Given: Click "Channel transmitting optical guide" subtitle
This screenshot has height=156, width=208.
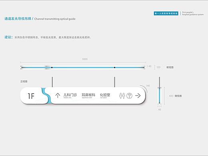Looking at the screenshot, I should point(55,19).
